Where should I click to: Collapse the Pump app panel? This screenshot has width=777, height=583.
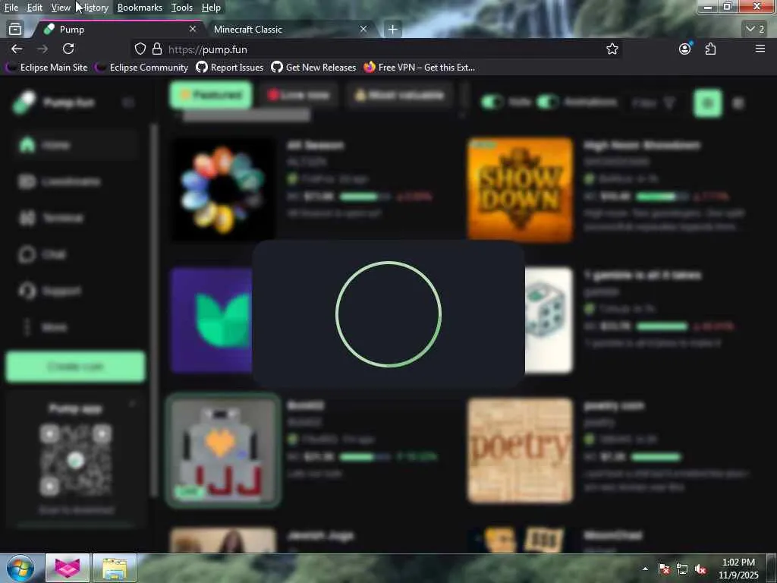tap(132, 405)
